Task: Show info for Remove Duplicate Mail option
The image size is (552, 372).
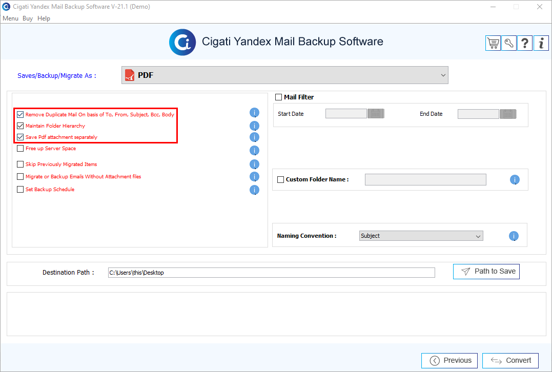Action: coord(254,113)
